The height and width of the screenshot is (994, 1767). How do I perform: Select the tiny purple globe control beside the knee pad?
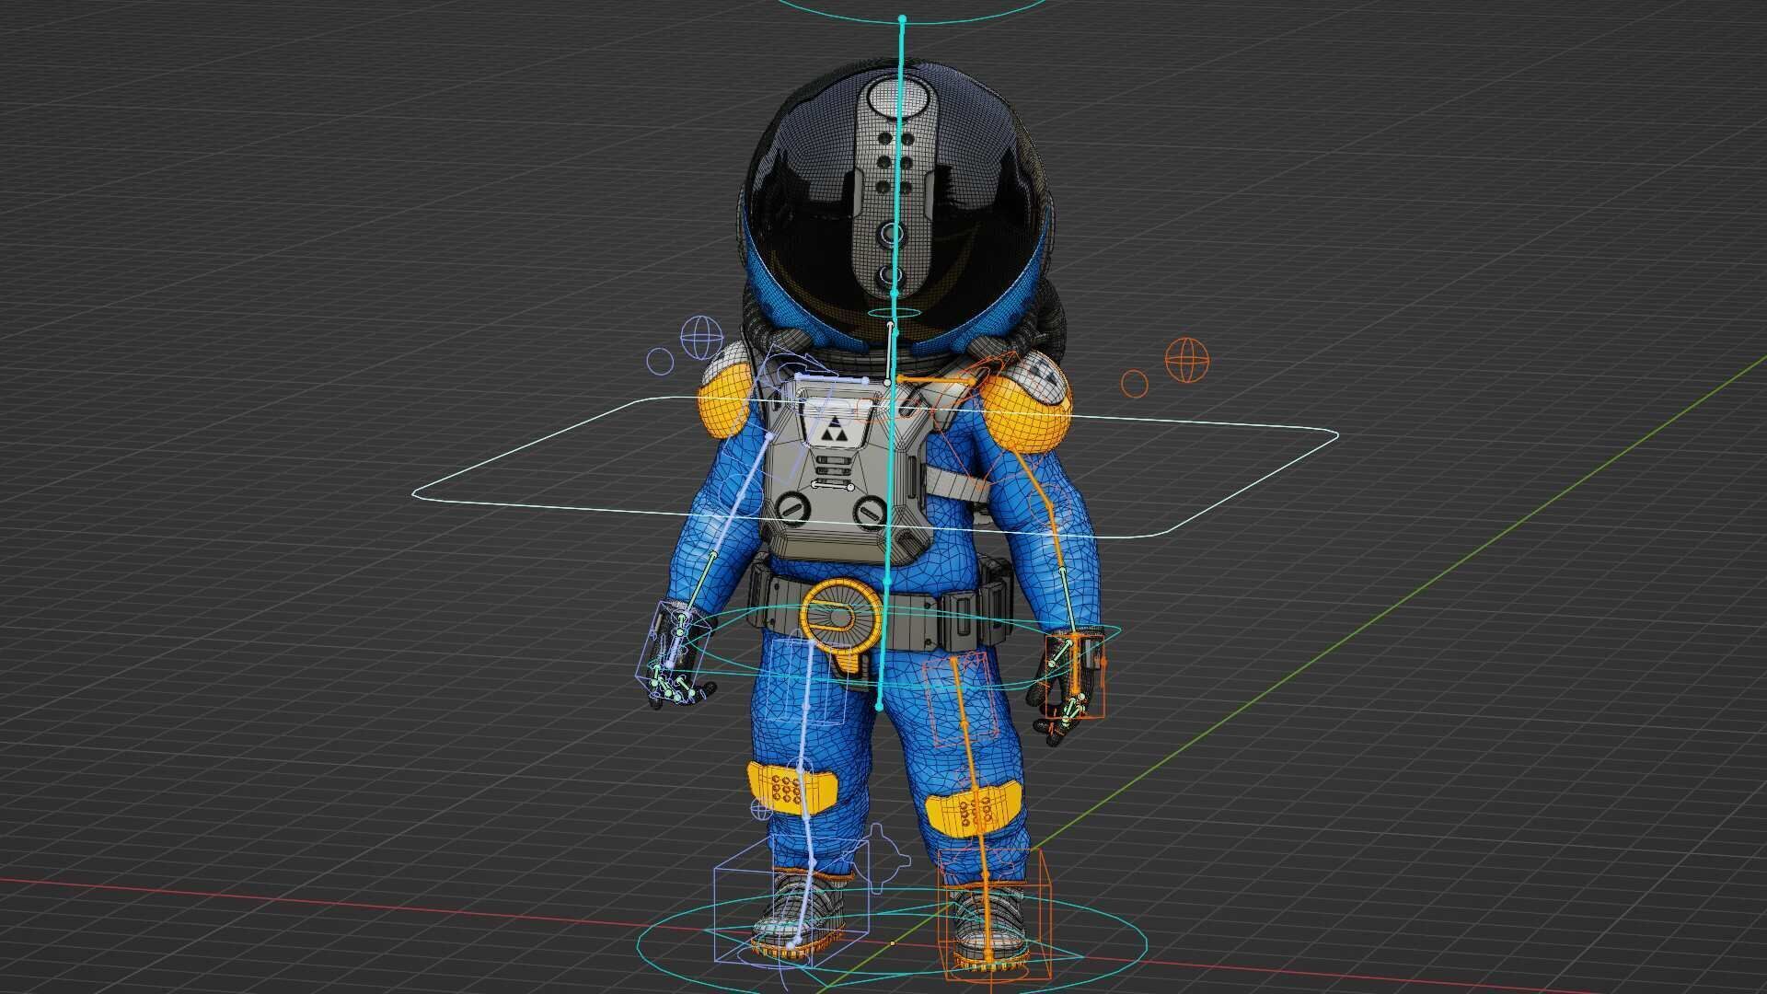[762, 809]
